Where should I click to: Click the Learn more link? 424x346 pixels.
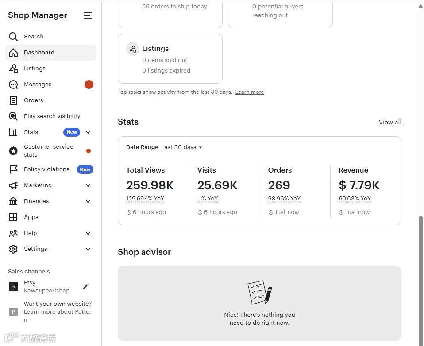point(249,92)
